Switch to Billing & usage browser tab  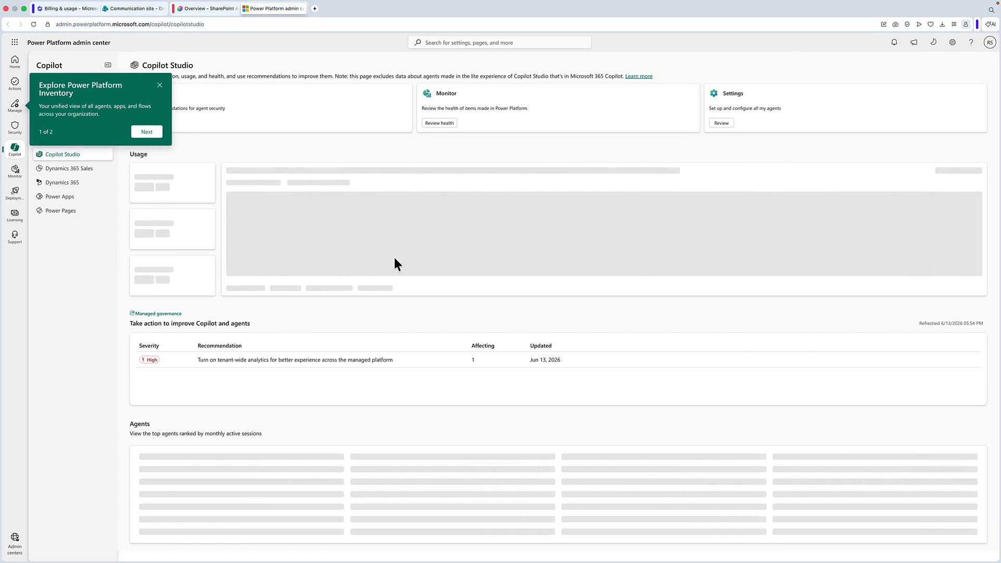click(67, 9)
